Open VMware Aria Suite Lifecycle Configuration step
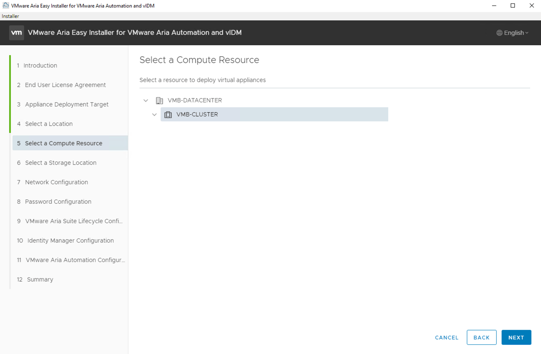The width and height of the screenshot is (541, 354). (x=70, y=221)
